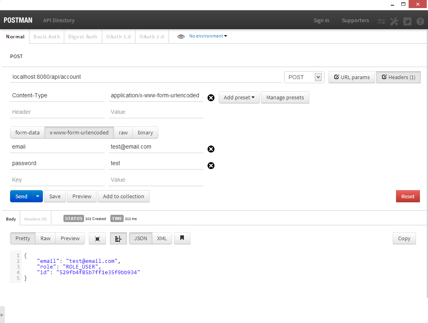Toggle Headers (1) editor

(x=398, y=77)
